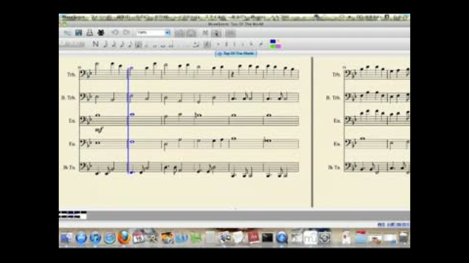Click the Save score icon
Image resolution: width=469 pixels, height=263 pixels.
[x=79, y=33]
